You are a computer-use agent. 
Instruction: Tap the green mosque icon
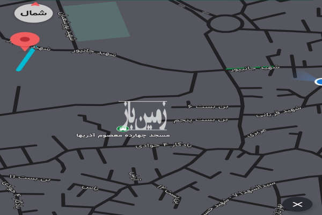click(x=122, y=128)
